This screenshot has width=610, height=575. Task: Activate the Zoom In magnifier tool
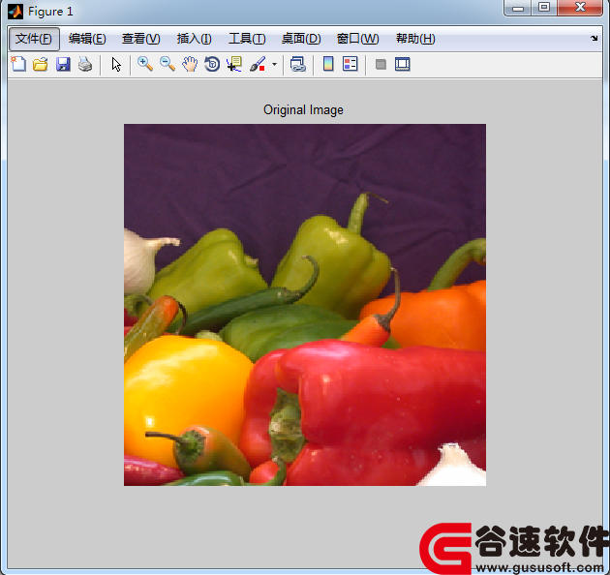(145, 64)
